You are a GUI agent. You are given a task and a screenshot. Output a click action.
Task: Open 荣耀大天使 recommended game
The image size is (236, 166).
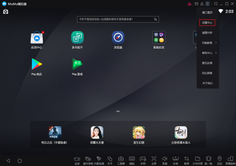97,135
